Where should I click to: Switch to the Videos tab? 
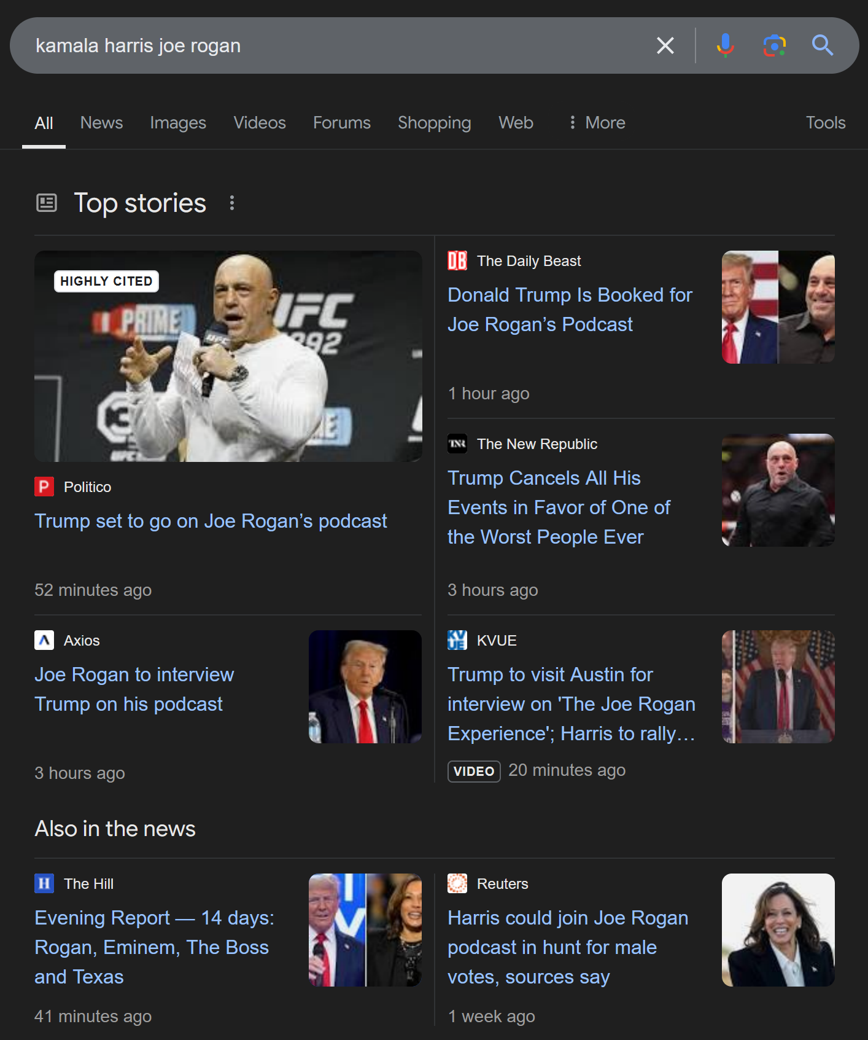[260, 123]
